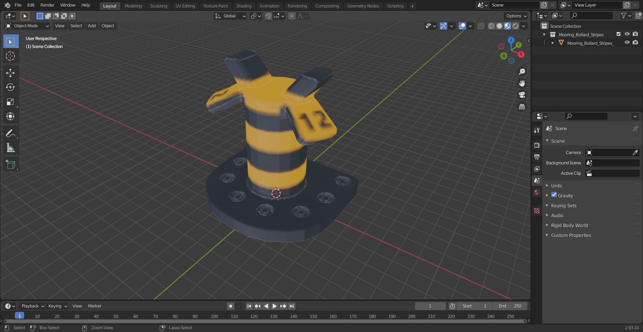
Task: Toggle X-ray view
Action: coord(481,26)
